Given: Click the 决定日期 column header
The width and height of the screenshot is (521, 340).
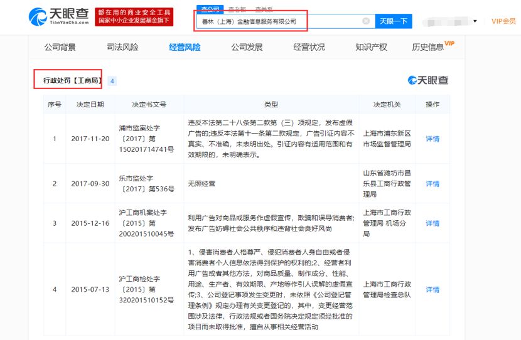Looking at the screenshot, I should (x=90, y=105).
